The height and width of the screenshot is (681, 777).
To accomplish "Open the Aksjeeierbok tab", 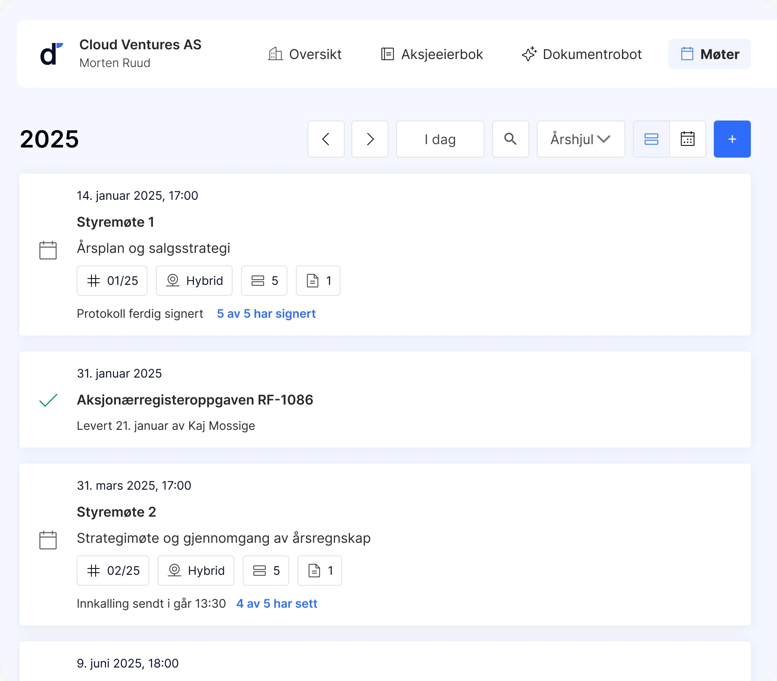I will pos(431,54).
